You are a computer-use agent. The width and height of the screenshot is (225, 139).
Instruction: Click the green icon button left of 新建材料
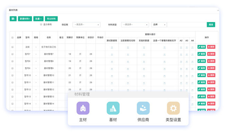coord(13,19)
